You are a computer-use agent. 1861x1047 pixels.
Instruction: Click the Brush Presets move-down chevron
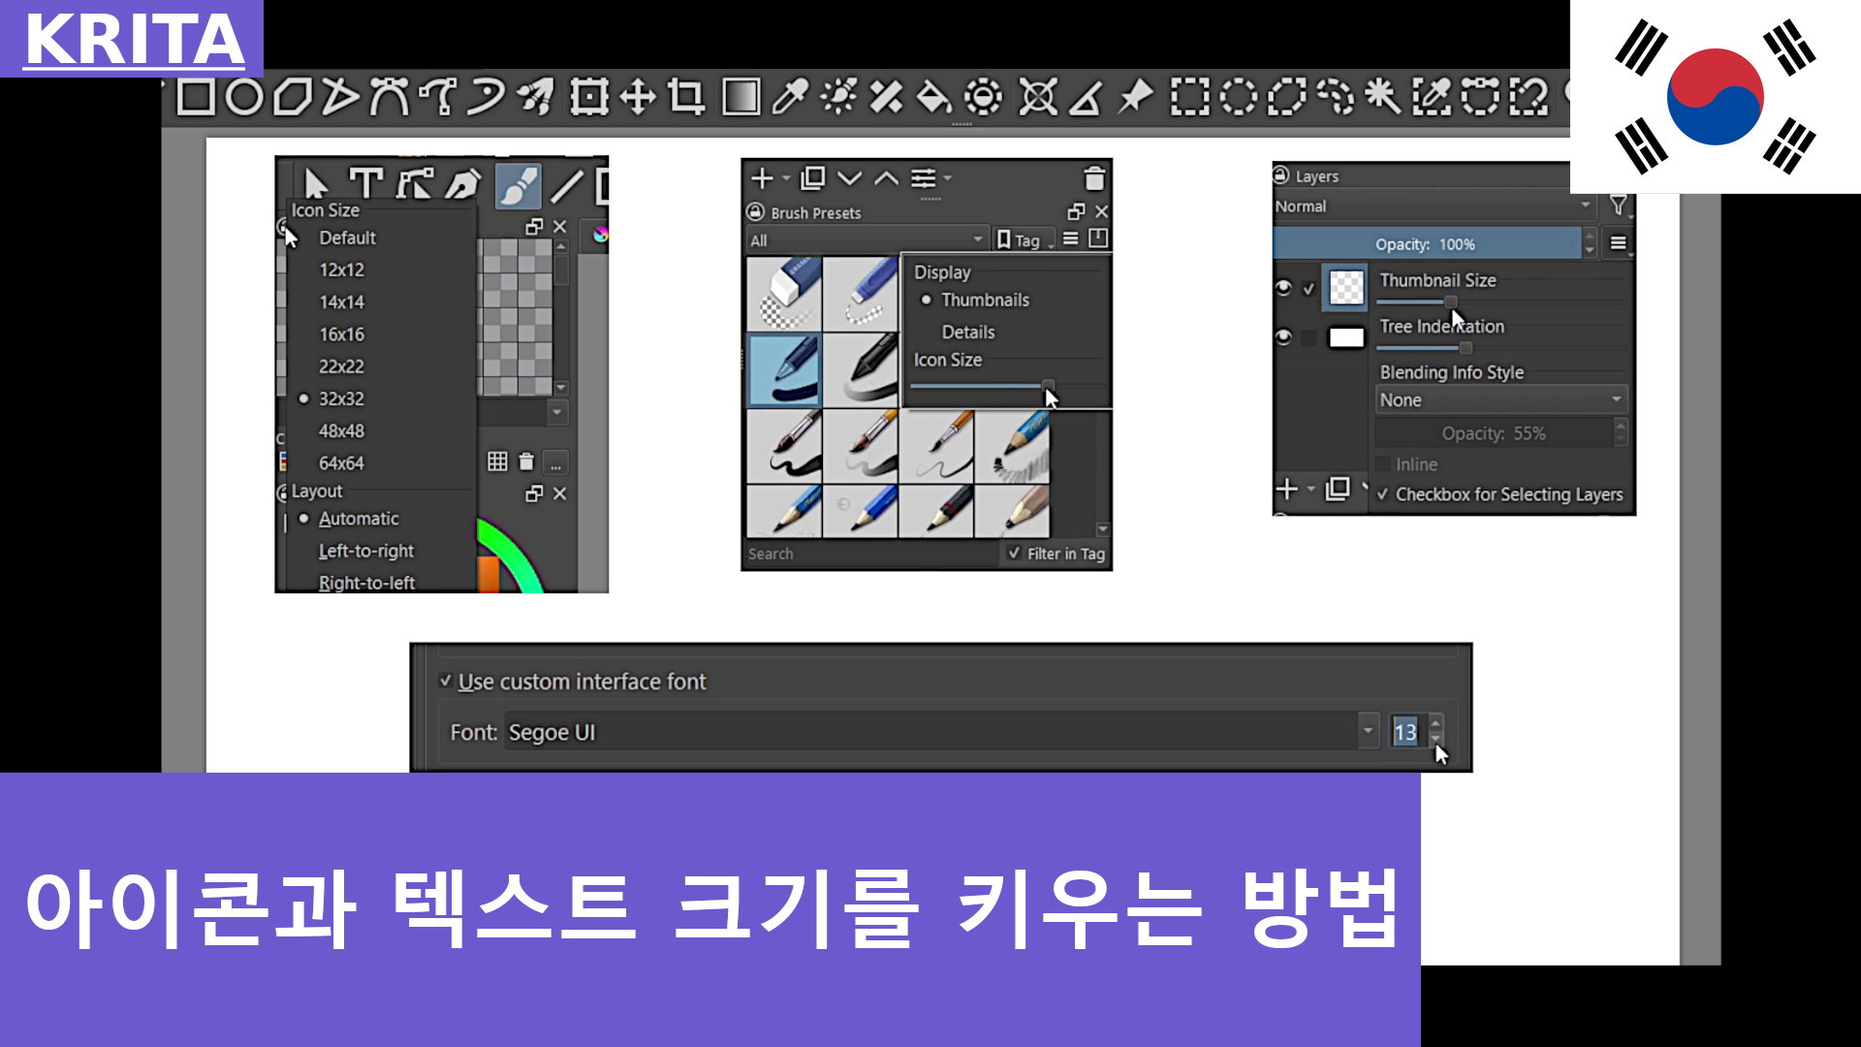coord(849,178)
